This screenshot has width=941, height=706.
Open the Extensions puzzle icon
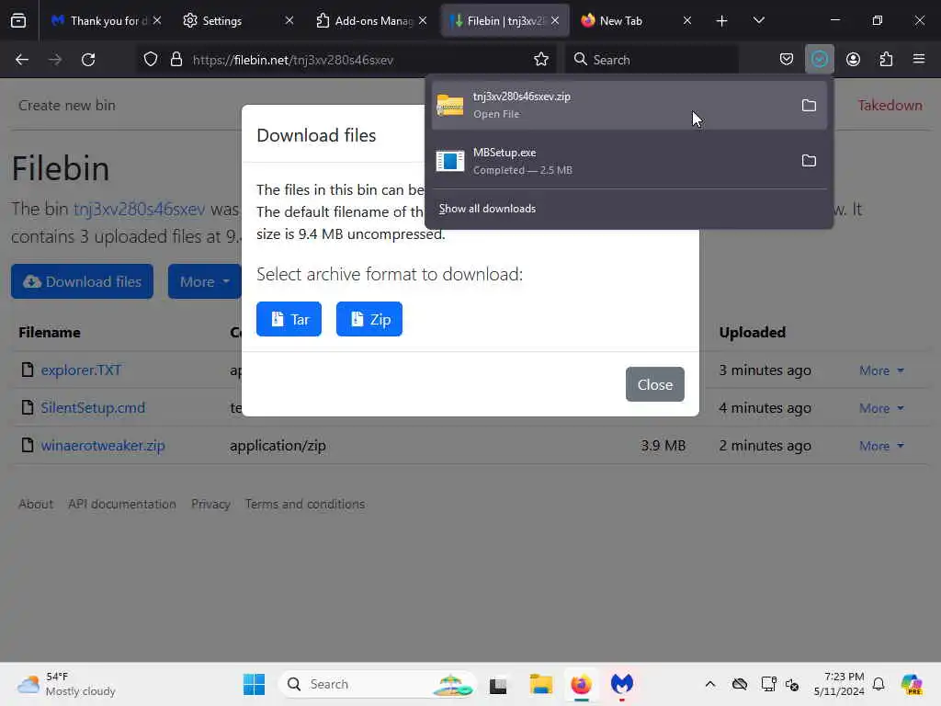(886, 60)
